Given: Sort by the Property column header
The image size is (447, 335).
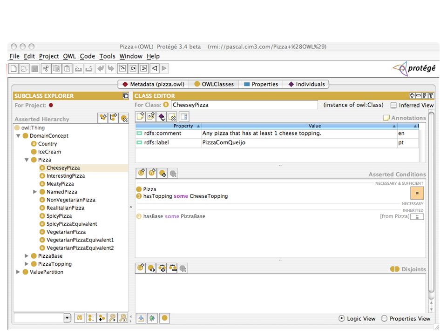Looking at the screenshot, I should pyautogui.click(x=169, y=126).
